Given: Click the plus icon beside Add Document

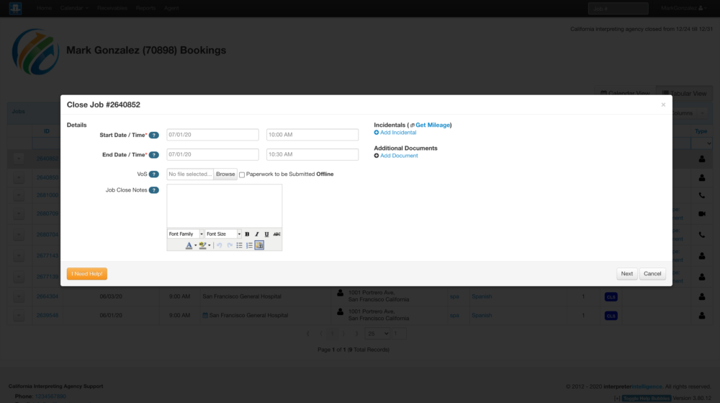Looking at the screenshot, I should point(377,156).
